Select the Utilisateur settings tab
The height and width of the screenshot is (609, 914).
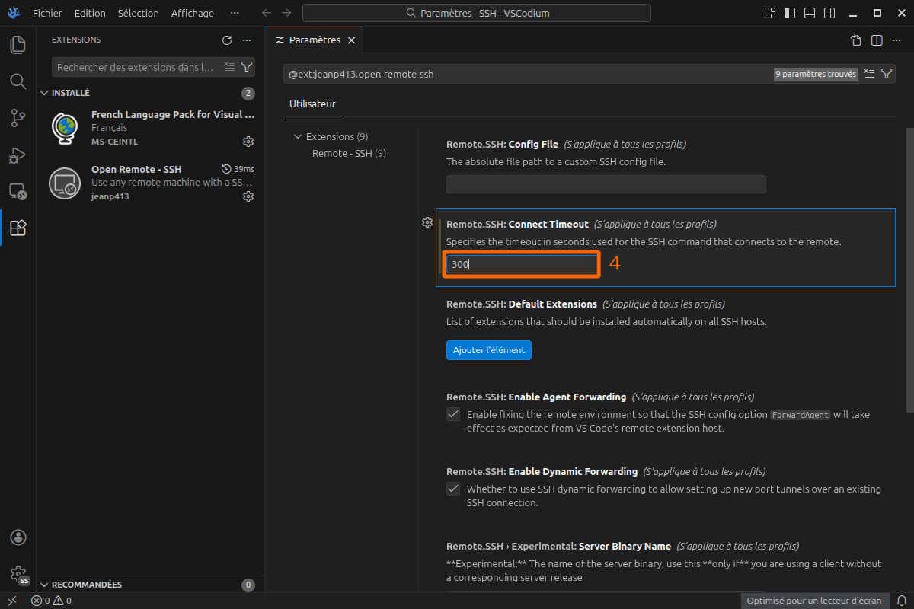312,104
